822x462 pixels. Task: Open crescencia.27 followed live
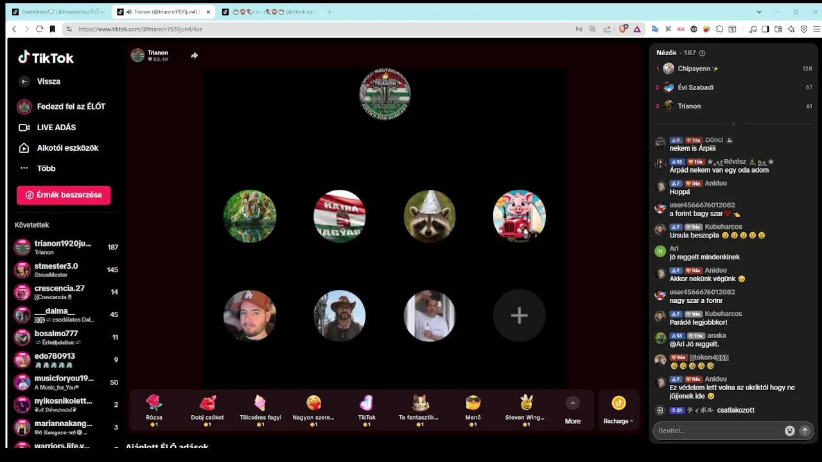(x=66, y=293)
